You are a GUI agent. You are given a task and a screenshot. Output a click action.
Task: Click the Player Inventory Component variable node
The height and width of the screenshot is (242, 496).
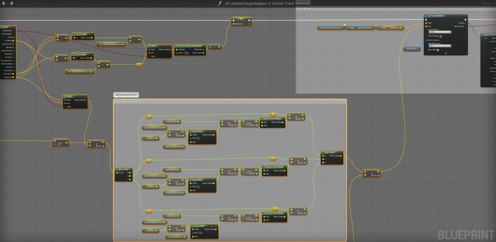(x=329, y=28)
